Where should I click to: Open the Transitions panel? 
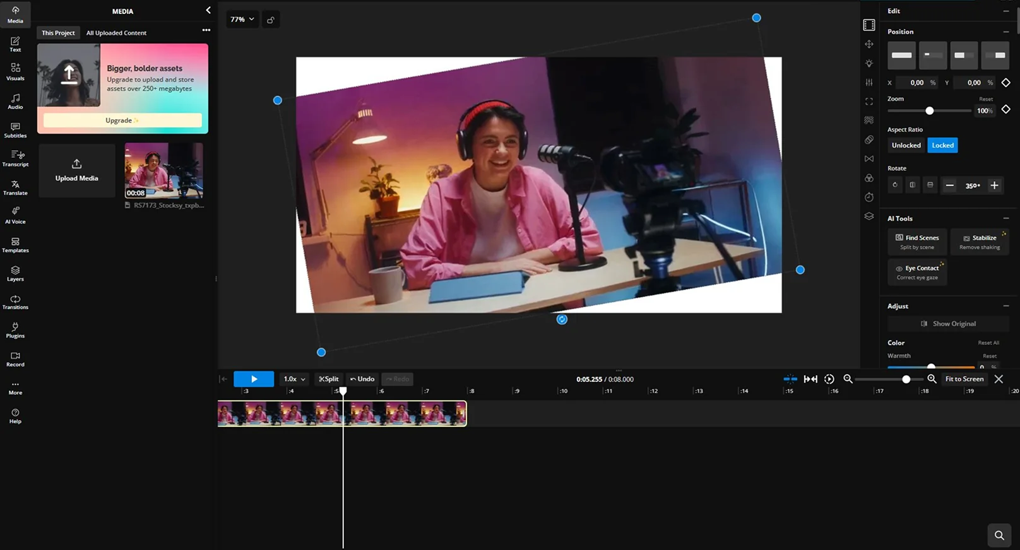pos(15,301)
